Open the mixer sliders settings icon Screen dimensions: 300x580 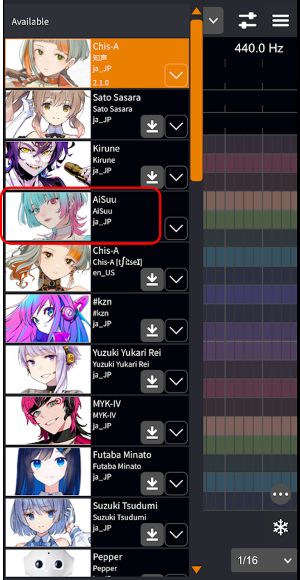click(x=247, y=20)
